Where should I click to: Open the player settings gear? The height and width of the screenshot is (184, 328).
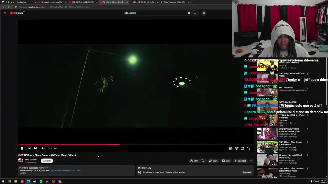[236, 148]
